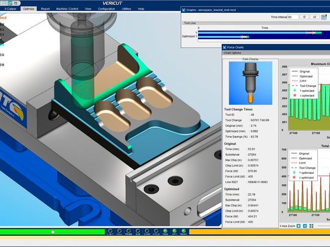This screenshot has height=247, width=330.
Task: Click the SUB status indicator light
Action: pyautogui.click(x=137, y=231)
